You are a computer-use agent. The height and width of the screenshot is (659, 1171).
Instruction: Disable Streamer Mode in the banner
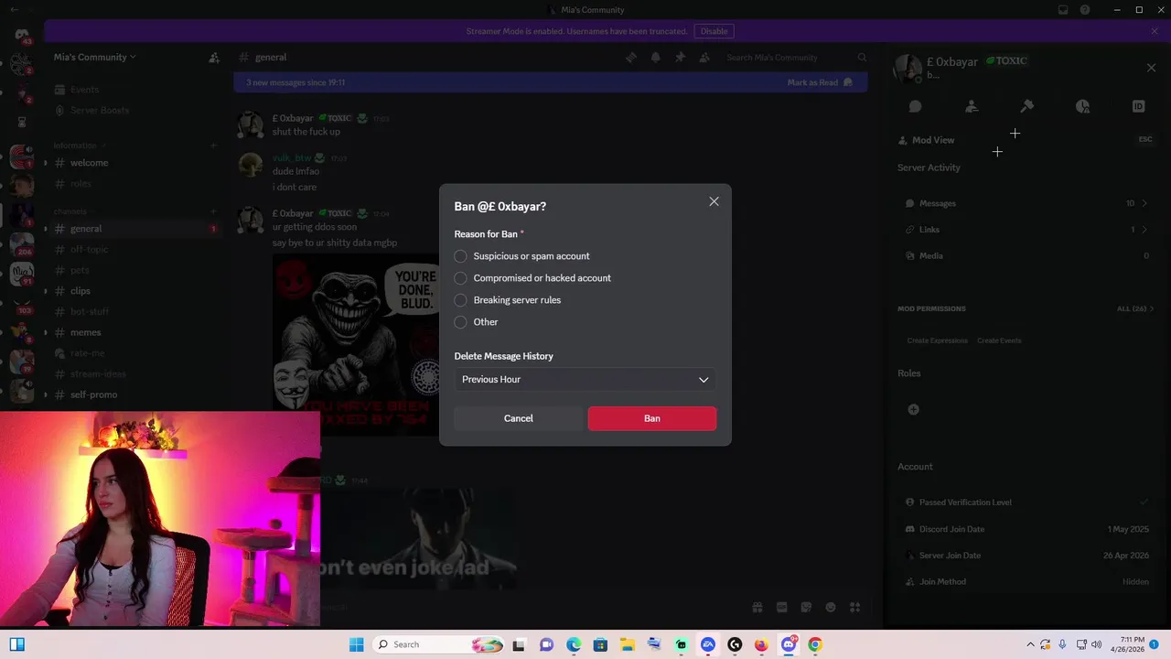(x=714, y=31)
